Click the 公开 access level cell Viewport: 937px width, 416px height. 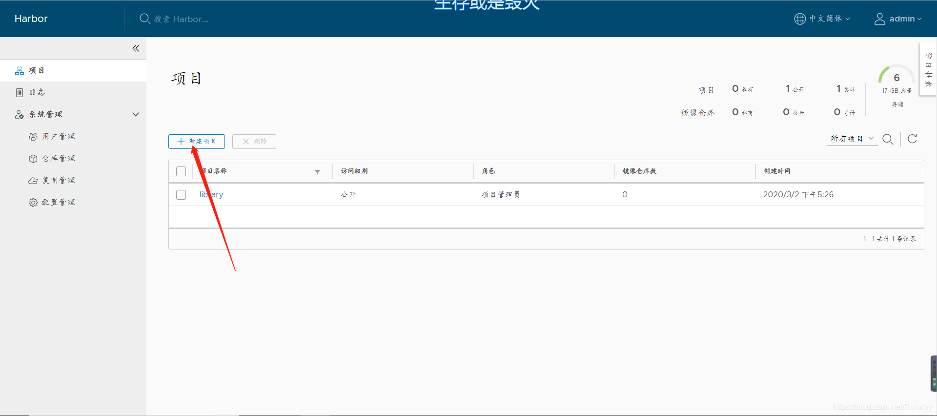pyautogui.click(x=348, y=194)
